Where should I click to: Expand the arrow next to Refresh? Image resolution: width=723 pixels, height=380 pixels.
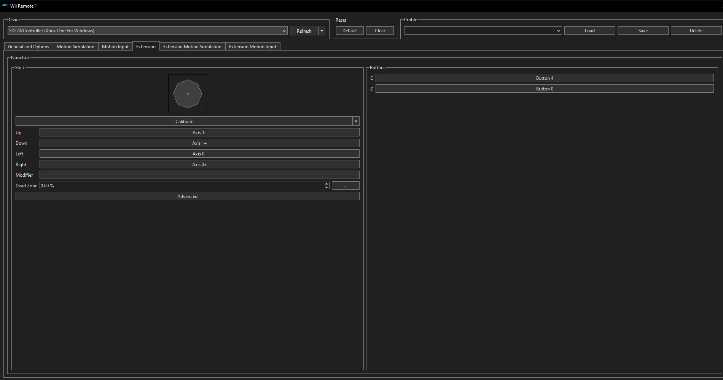[x=322, y=31]
